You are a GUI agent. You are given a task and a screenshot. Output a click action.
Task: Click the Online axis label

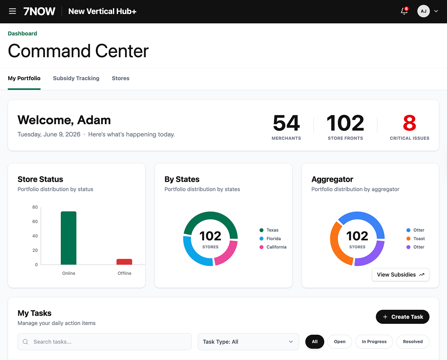coord(69,273)
